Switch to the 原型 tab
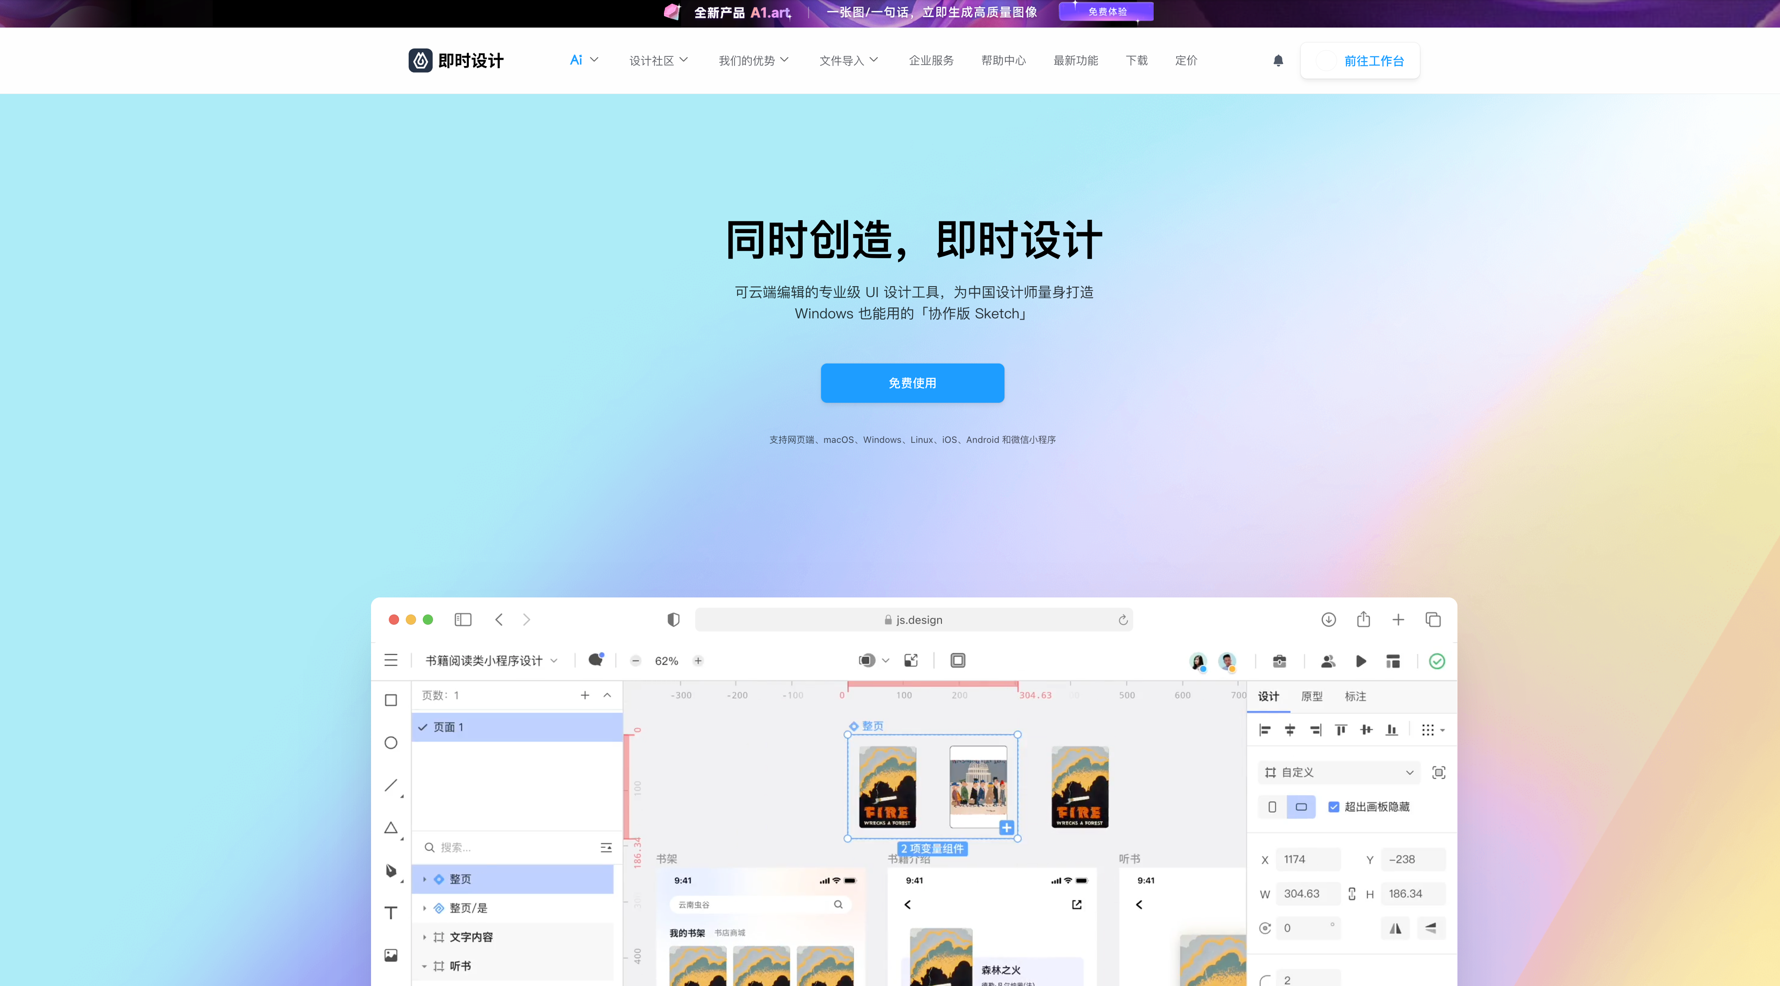This screenshot has width=1780, height=986. 1311,696
